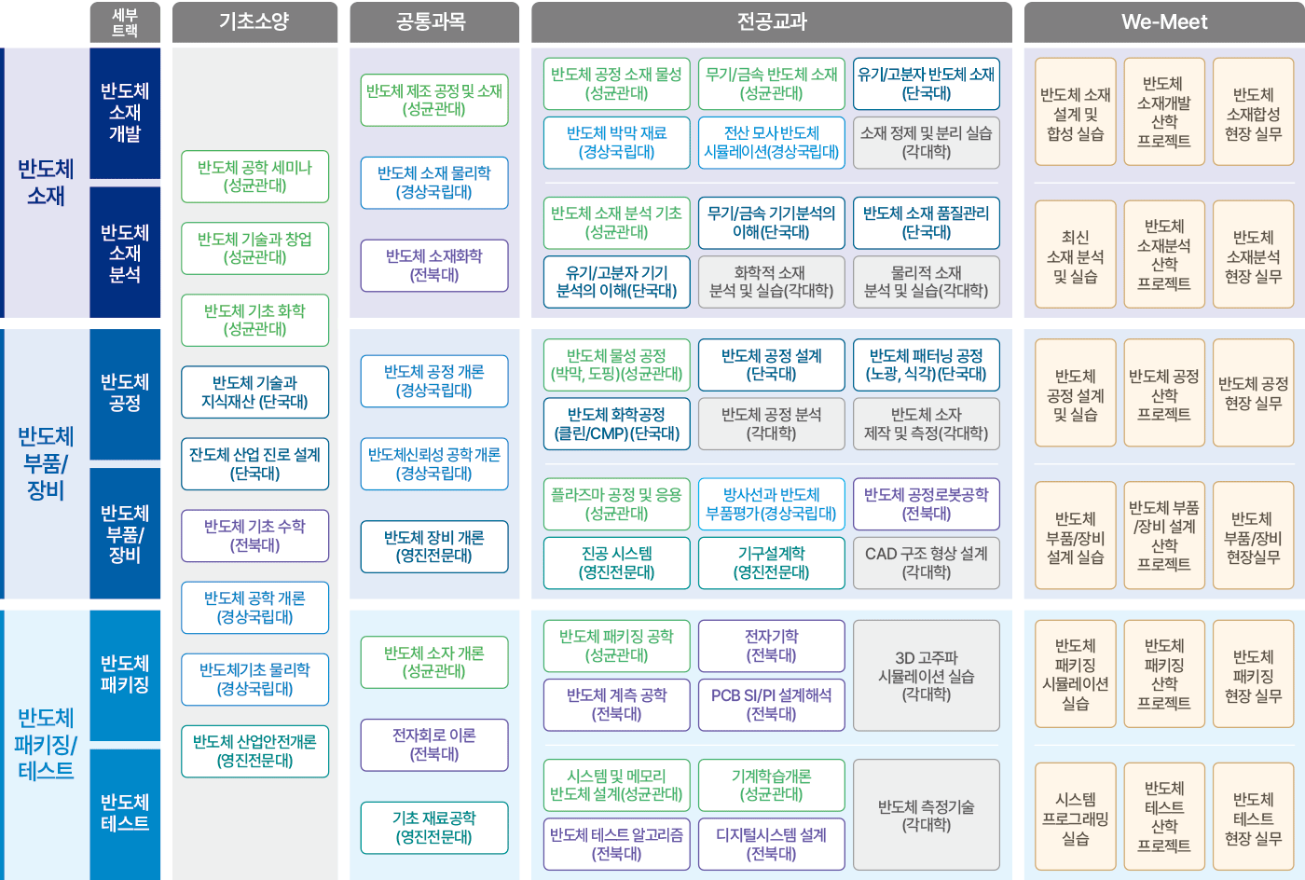Click 반도체 제조 공정 및 소재

tap(434, 100)
